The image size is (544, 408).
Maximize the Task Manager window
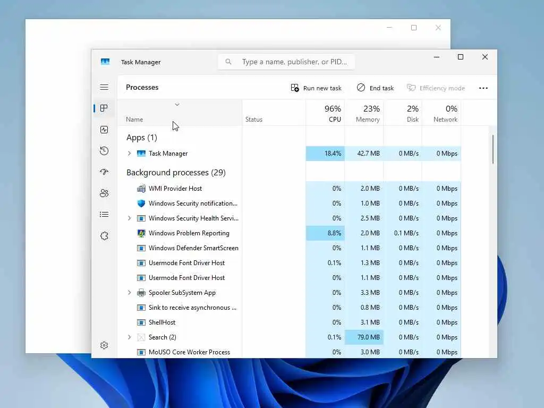click(x=461, y=57)
